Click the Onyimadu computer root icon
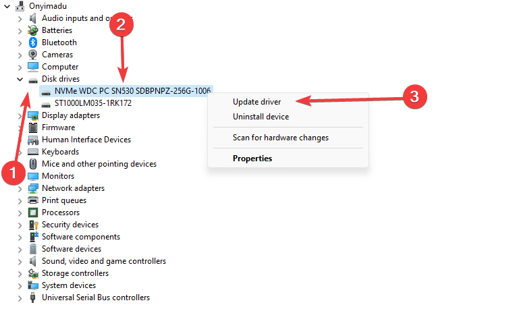This screenshot has height=311, width=523. tap(20, 6)
